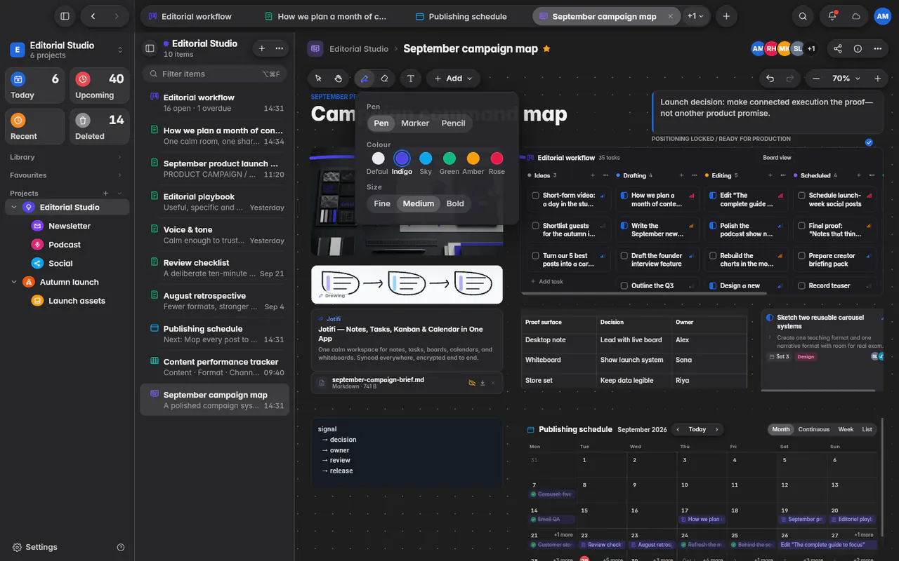Click the cloud sync status icon

[x=855, y=16]
